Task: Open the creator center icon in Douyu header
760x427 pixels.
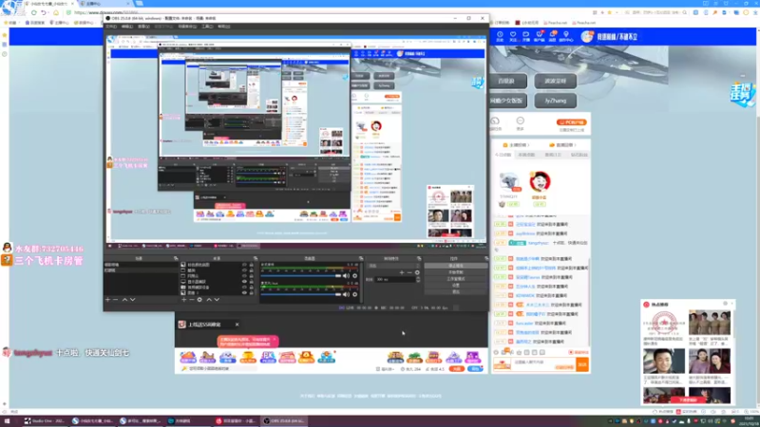Action: (565, 36)
